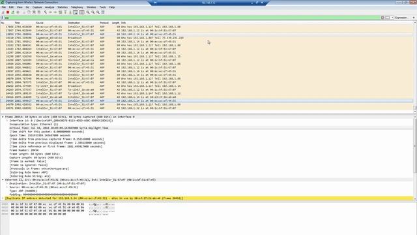This screenshot has height=235, width=417.
Task: Select the Padding detail line
Action: click(44, 195)
